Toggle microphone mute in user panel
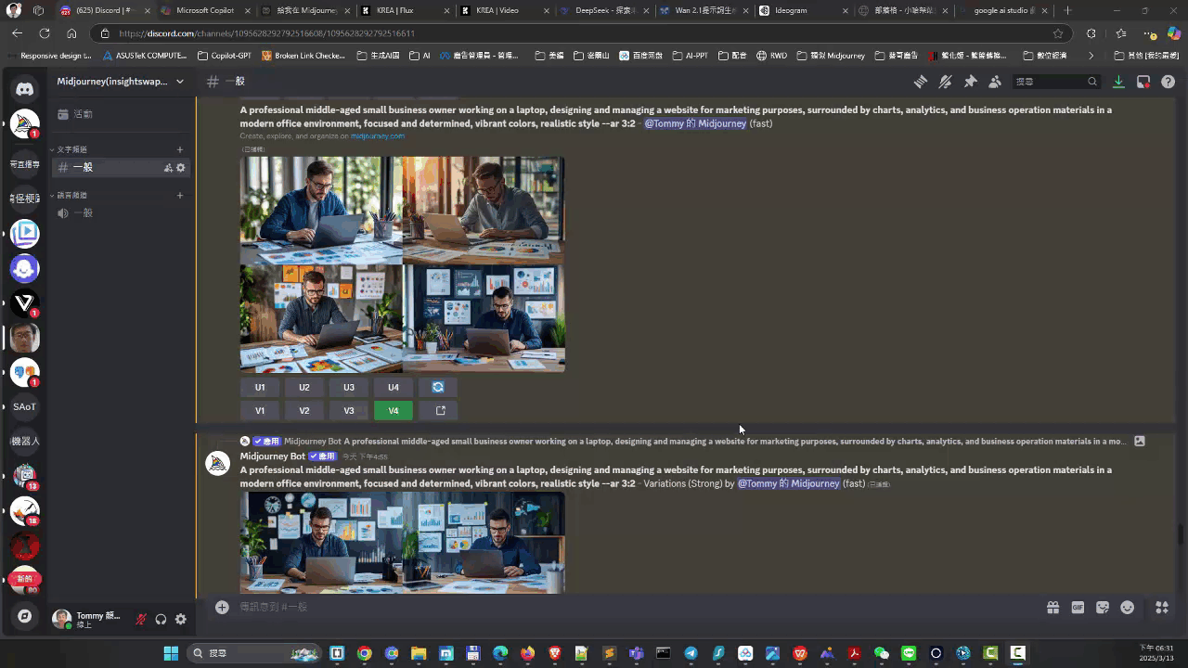Viewport: 1188px width, 668px height. 141,619
